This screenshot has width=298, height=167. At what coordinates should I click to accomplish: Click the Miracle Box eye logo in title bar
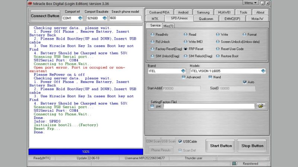30,3
